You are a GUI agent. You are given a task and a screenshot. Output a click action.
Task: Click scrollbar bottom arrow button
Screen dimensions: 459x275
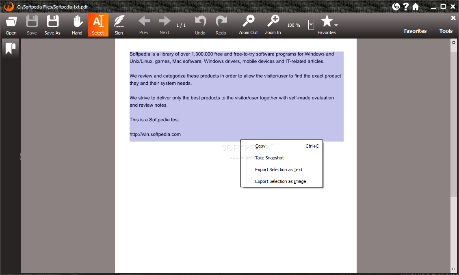tap(453, 269)
